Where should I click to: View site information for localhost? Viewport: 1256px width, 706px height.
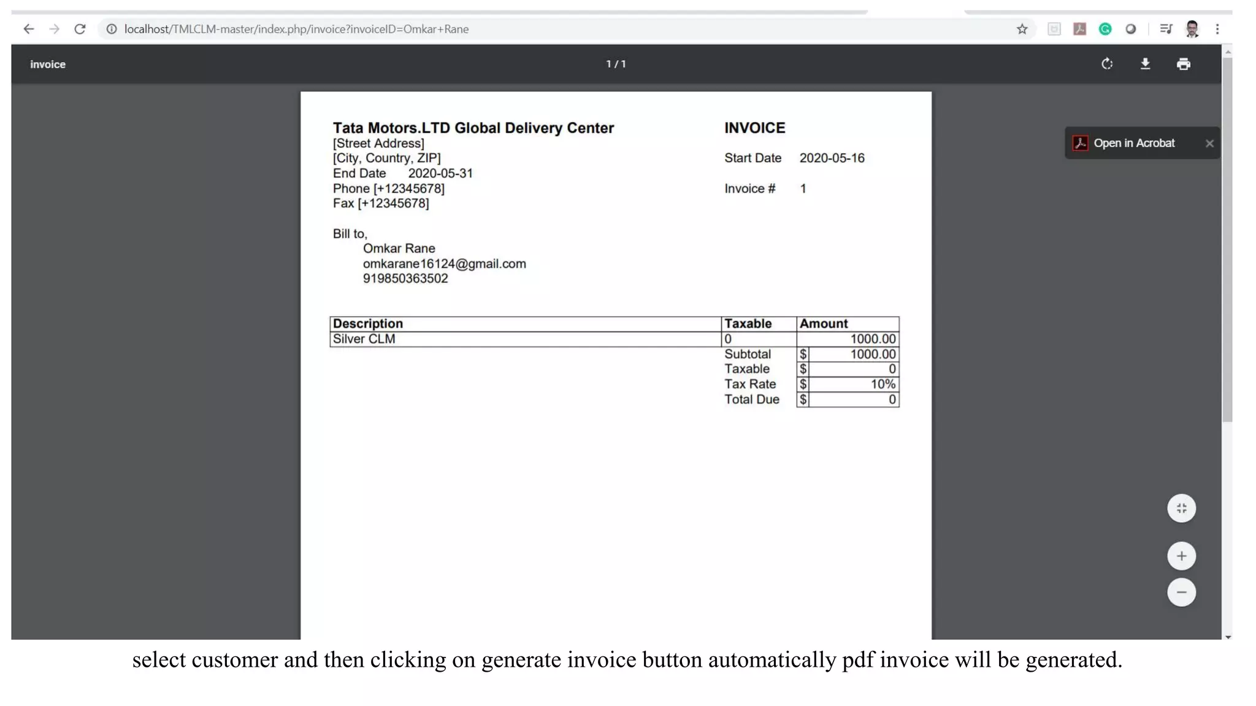point(112,29)
